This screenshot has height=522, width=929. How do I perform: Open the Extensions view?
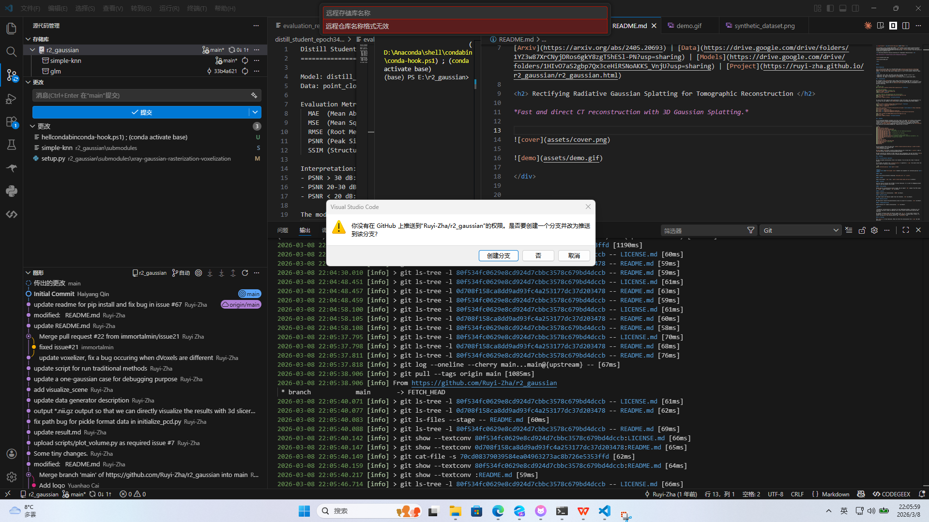12,122
